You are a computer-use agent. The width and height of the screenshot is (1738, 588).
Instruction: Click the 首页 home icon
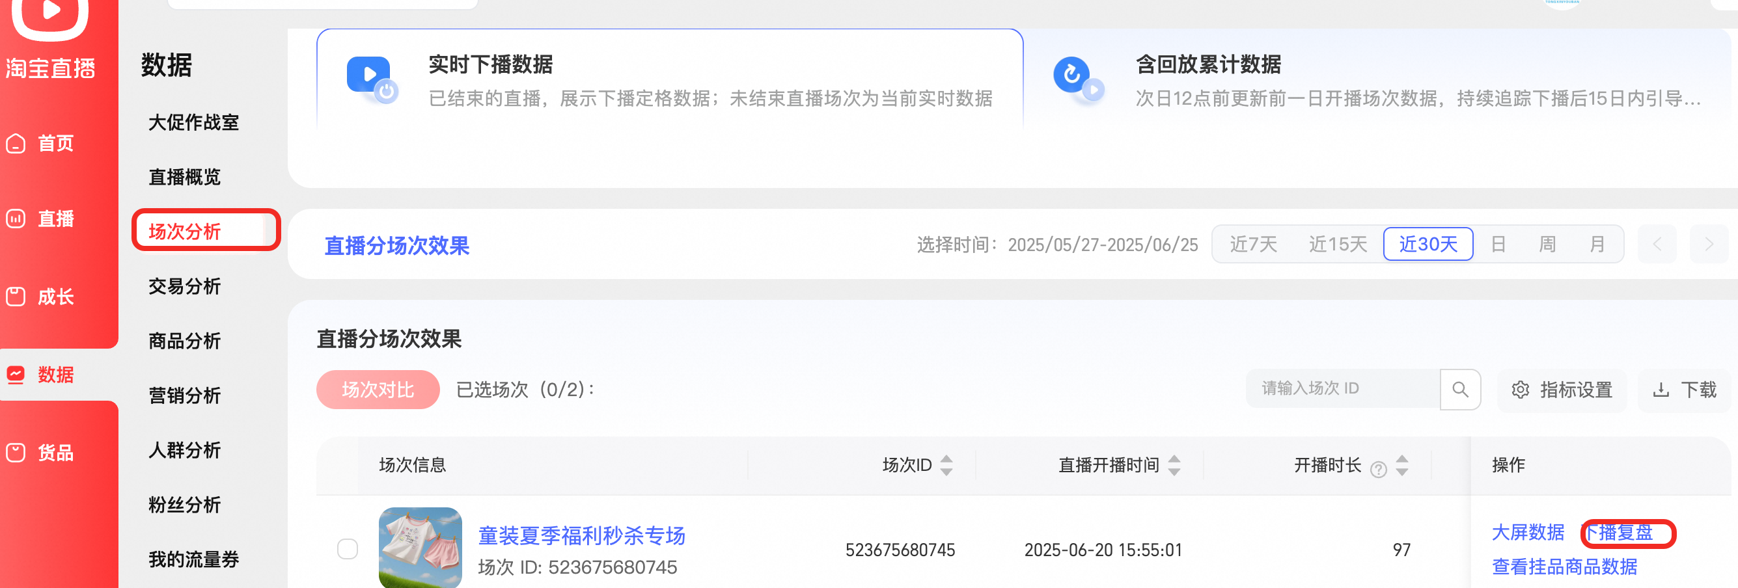(16, 144)
